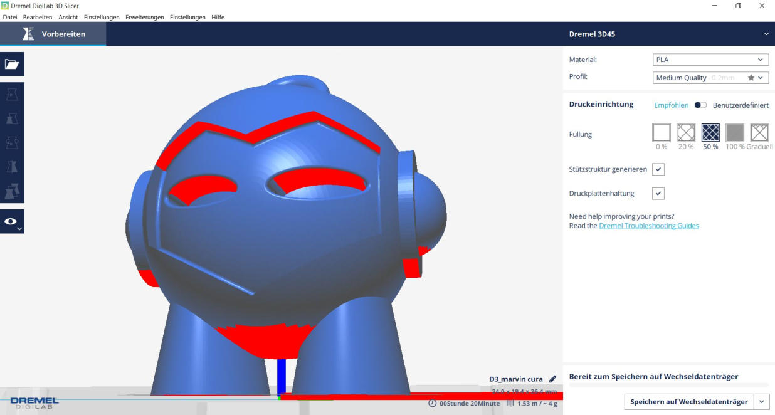Open the Profil Medium Quality dropdown
The height and width of the screenshot is (415, 775).
[x=710, y=78]
